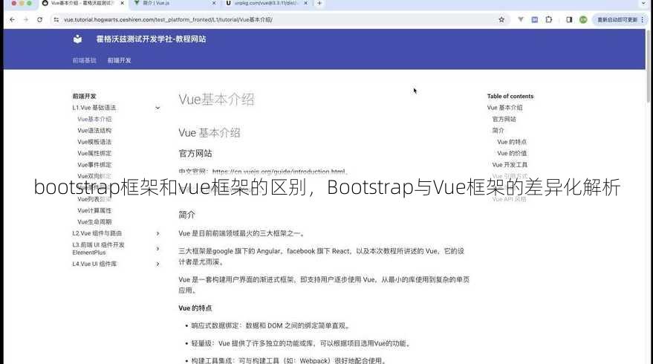Open the 前端基础 navigation tab
The image size is (653, 364).
click(84, 60)
